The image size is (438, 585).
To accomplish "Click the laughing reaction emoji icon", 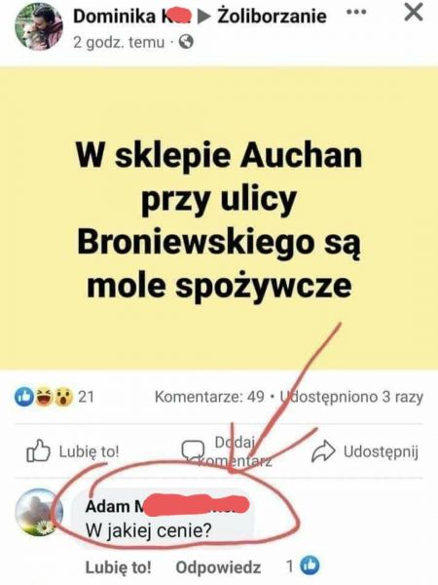I will click(x=43, y=397).
